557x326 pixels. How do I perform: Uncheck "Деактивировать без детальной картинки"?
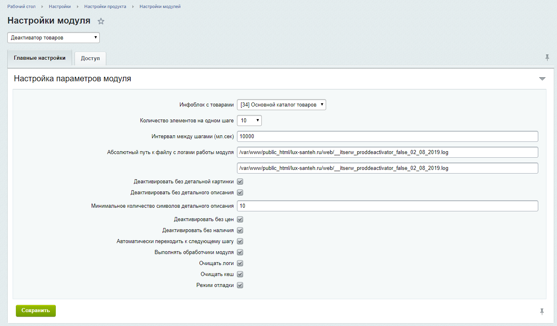(x=240, y=182)
